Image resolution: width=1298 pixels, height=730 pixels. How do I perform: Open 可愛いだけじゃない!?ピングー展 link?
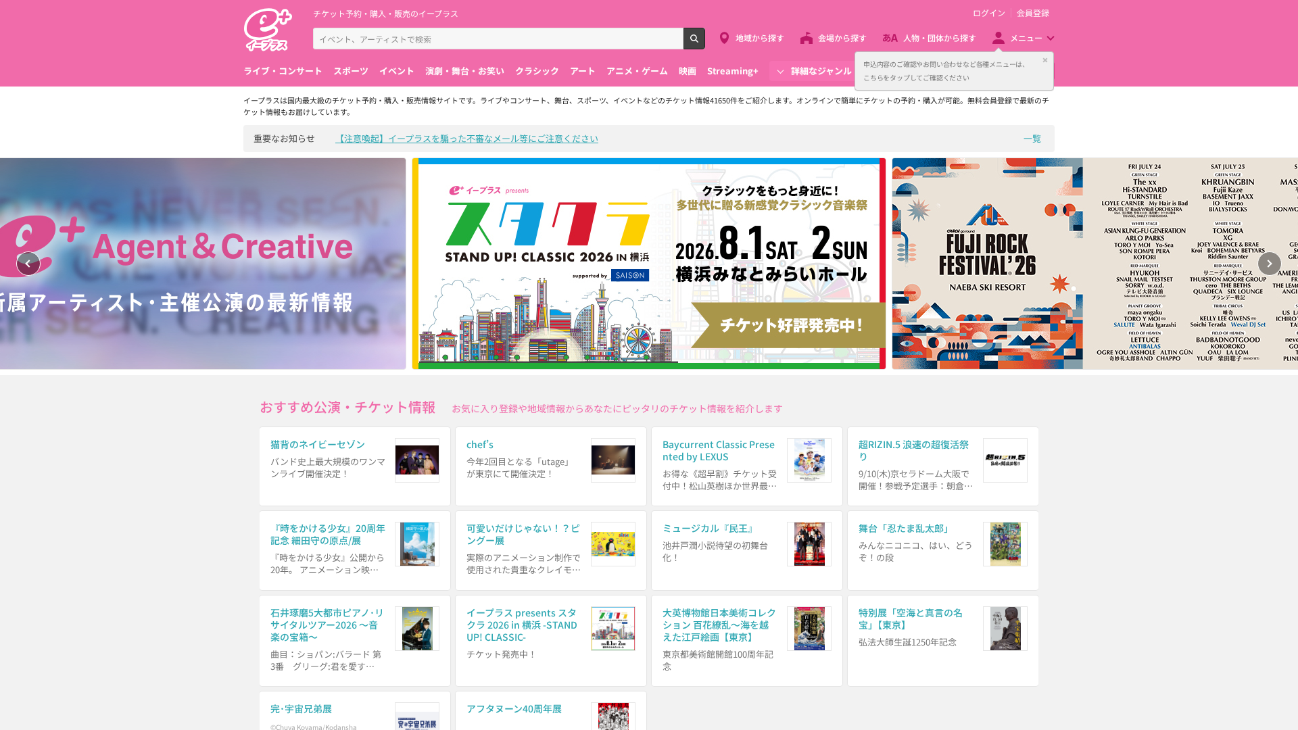523,534
